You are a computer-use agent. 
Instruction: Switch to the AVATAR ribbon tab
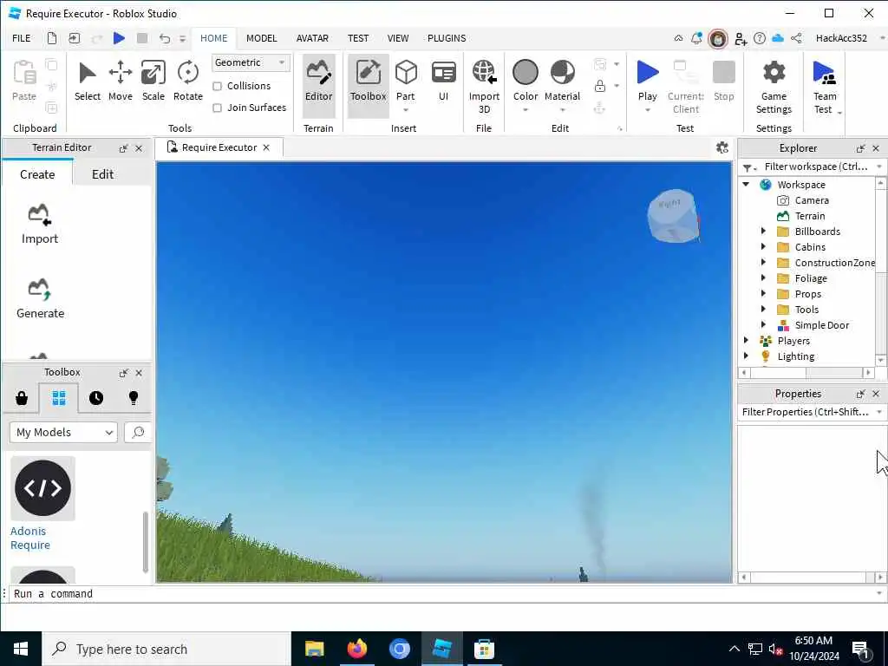[312, 38]
